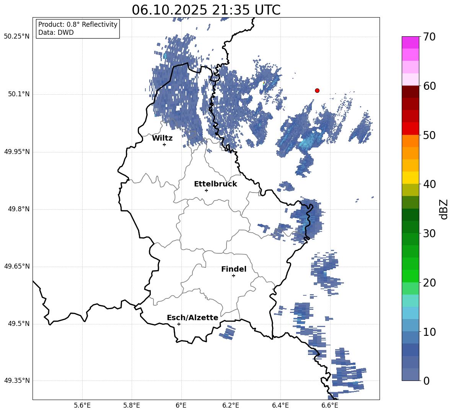Click the Wiltz cross marker
The width and height of the screenshot is (453, 413).
(x=165, y=144)
